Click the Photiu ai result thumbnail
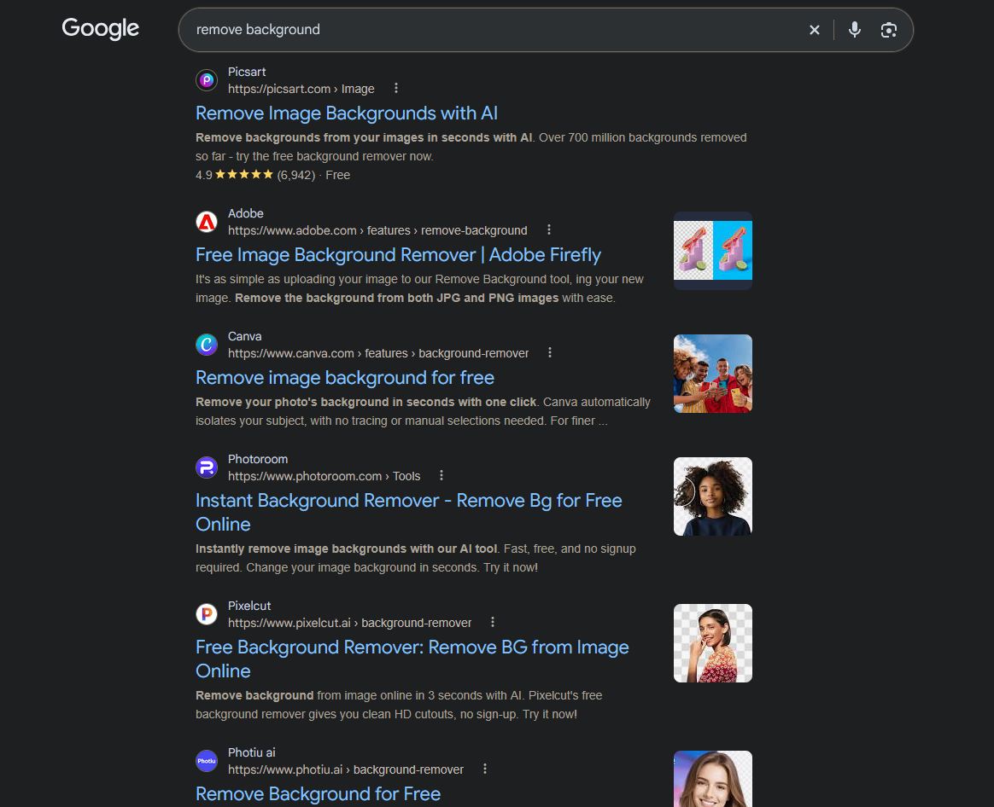This screenshot has height=807, width=994. (712, 779)
